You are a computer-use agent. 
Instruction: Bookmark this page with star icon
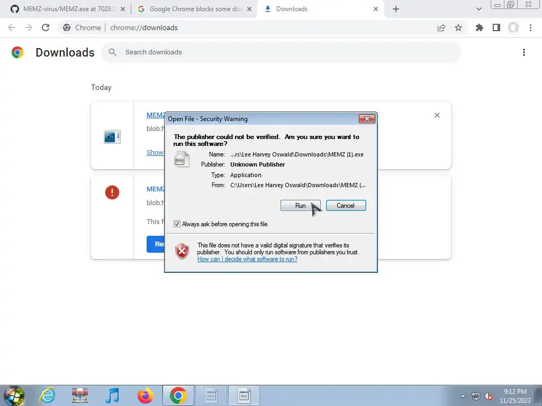(458, 27)
